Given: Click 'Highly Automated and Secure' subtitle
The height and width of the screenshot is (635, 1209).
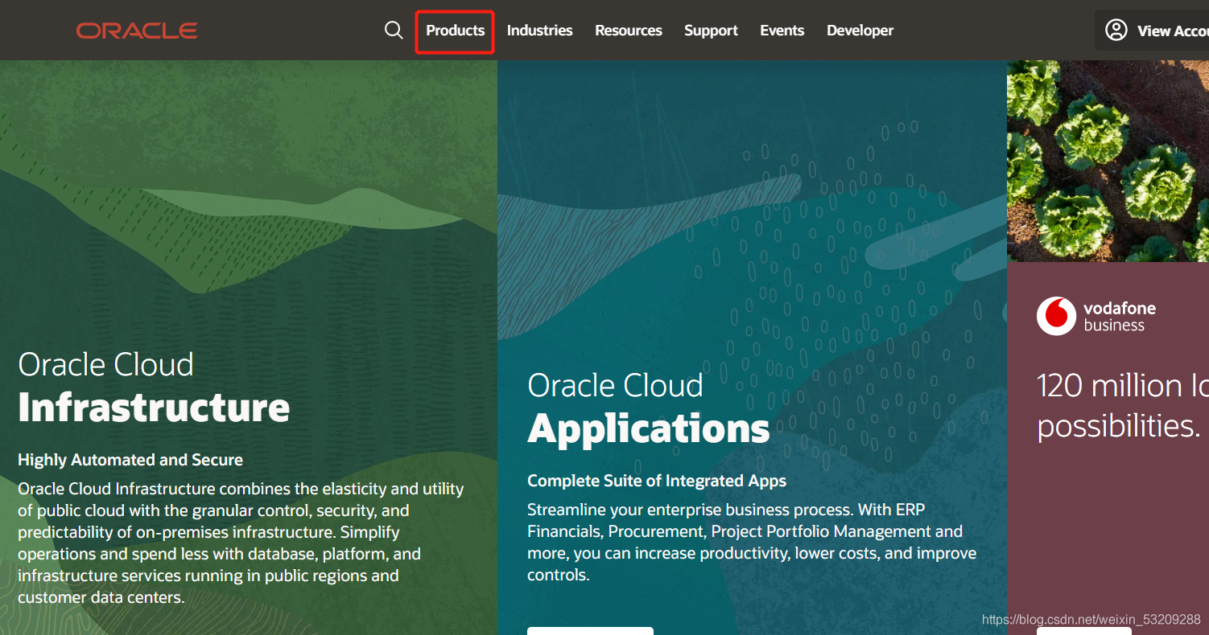Looking at the screenshot, I should click(x=130, y=460).
